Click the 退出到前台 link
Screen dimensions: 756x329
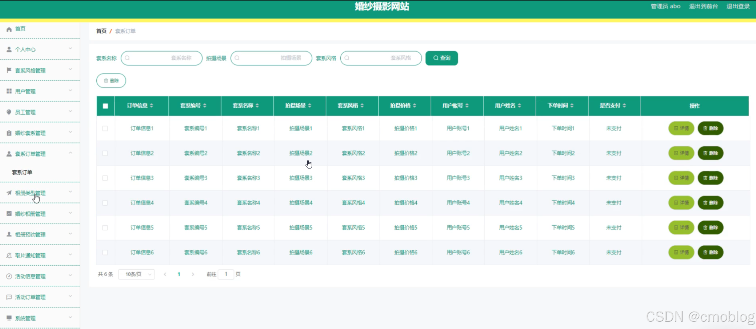click(x=703, y=6)
